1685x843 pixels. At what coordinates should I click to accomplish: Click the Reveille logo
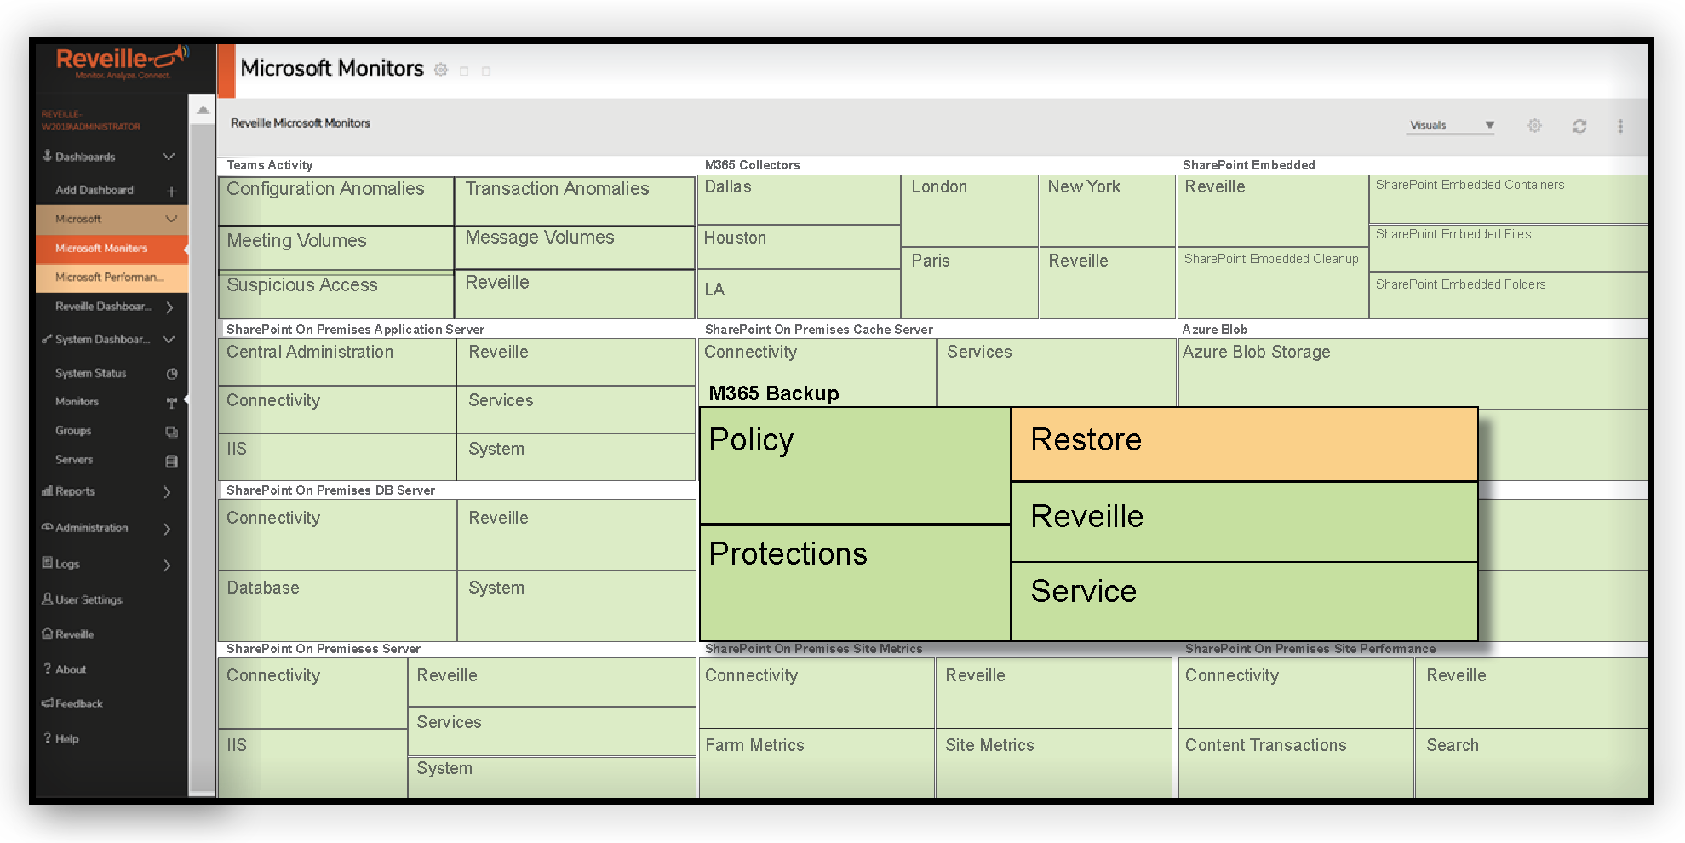(122, 62)
